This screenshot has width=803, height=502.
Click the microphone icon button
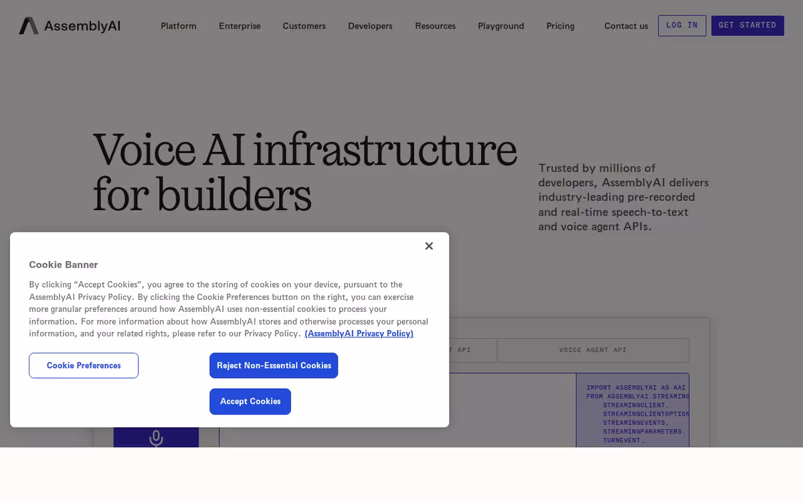tap(156, 438)
